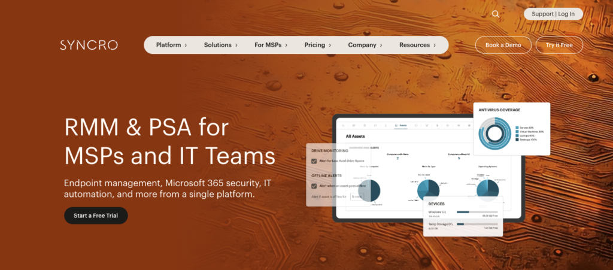Toggle Alert for Low Hard Drive Space checkbox
The image size is (613, 270).
tap(314, 161)
